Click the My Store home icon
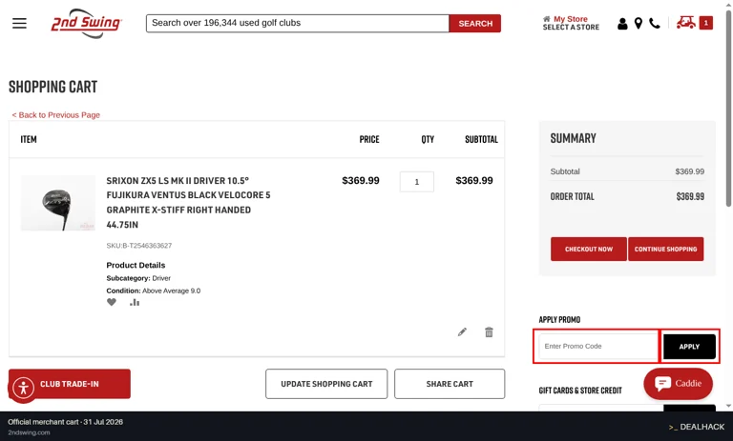Image resolution: width=733 pixels, height=441 pixels. coord(547,19)
